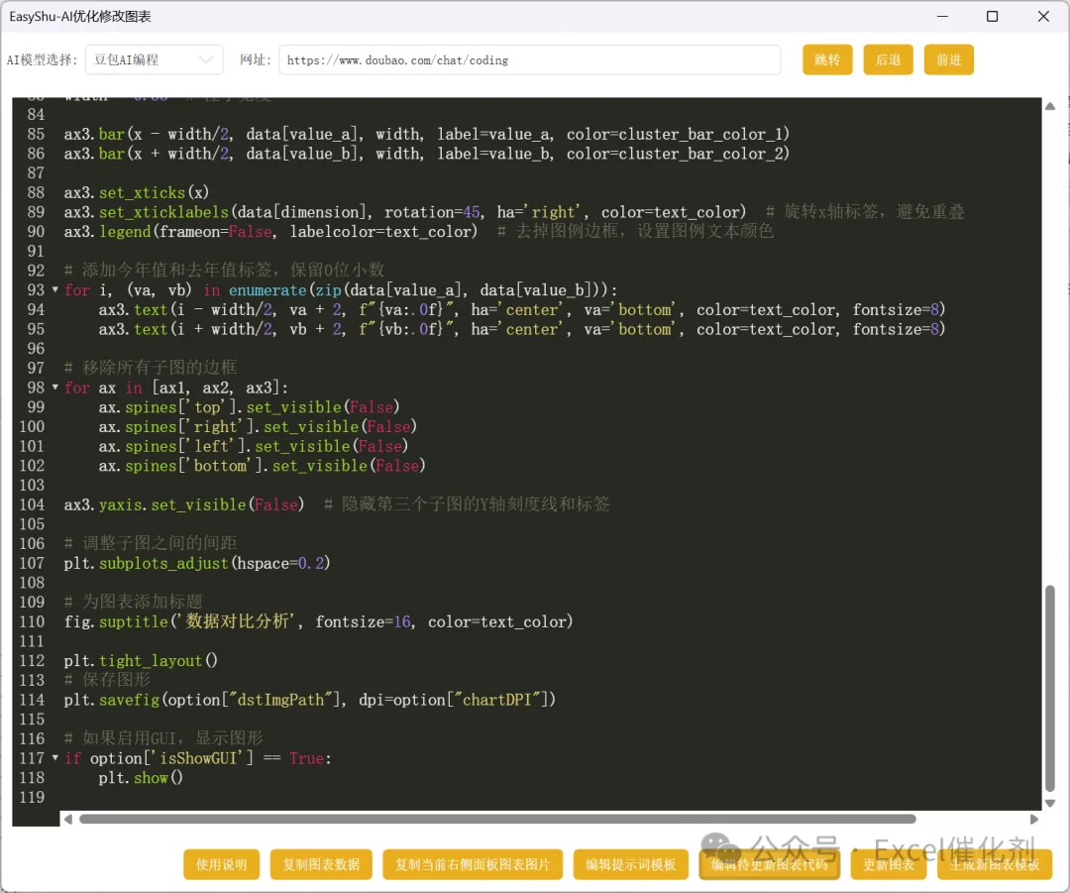The image size is (1070, 893).
Task: Click the scroll-right arrow of the editor
Action: [1033, 819]
